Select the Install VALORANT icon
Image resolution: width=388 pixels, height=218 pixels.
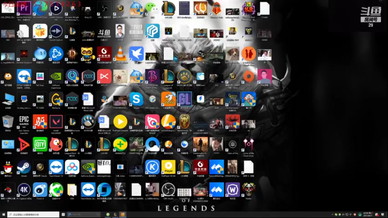[56, 122]
